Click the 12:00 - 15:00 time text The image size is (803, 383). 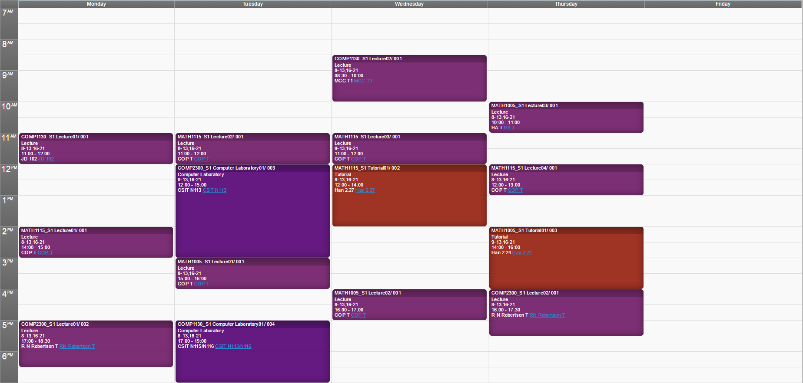pos(192,185)
